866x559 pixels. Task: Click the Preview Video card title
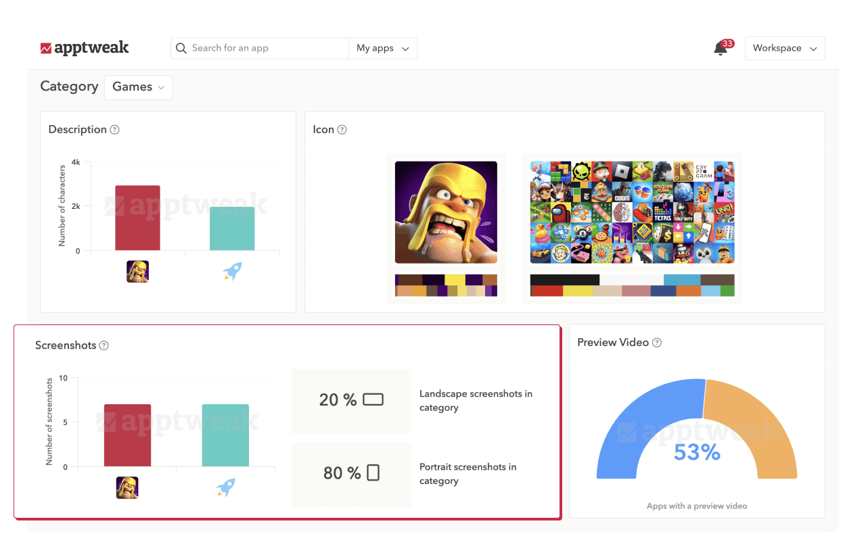613,343
